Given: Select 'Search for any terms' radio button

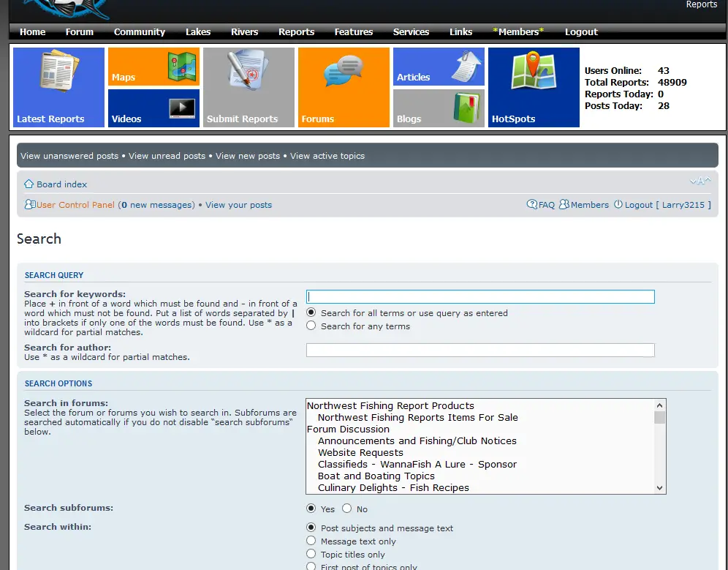Looking at the screenshot, I should pyautogui.click(x=311, y=326).
